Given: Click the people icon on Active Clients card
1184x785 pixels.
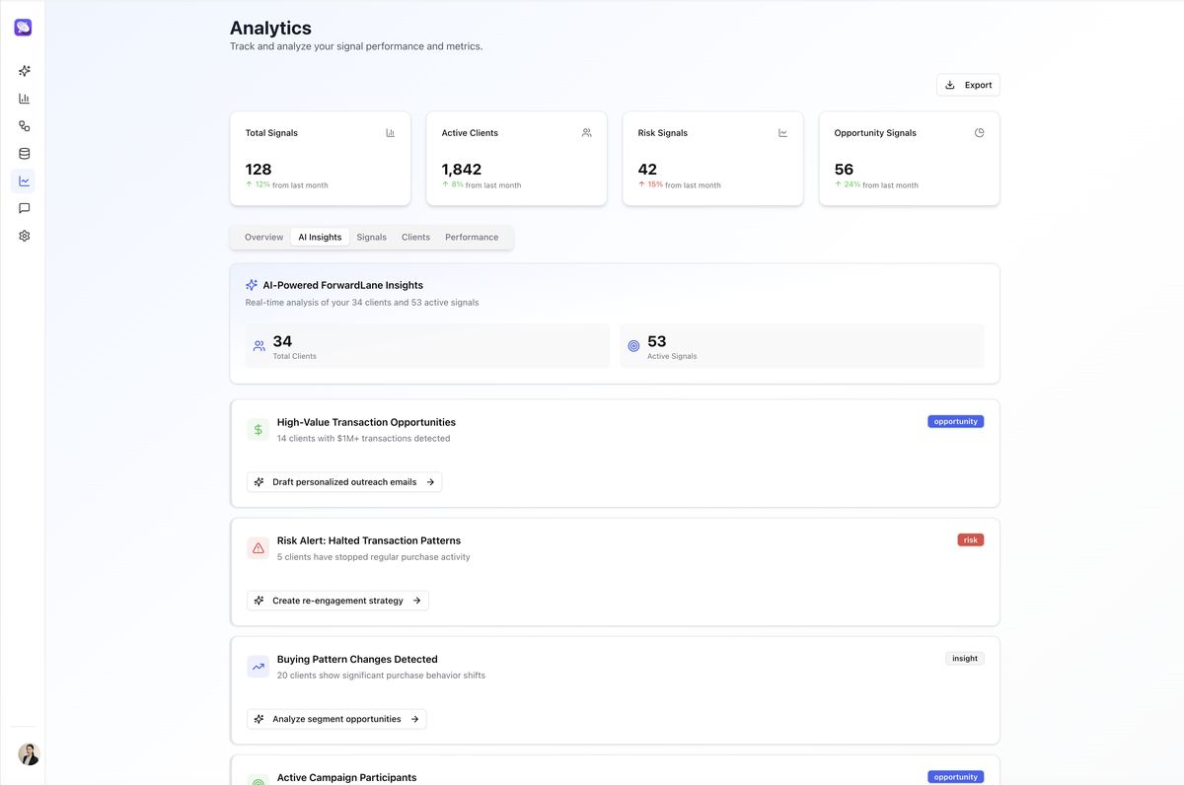Looking at the screenshot, I should pos(586,132).
